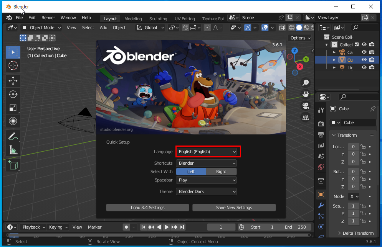This screenshot has width=382, height=247.
Task: Open the View Layer properties tab
Action: point(321,146)
